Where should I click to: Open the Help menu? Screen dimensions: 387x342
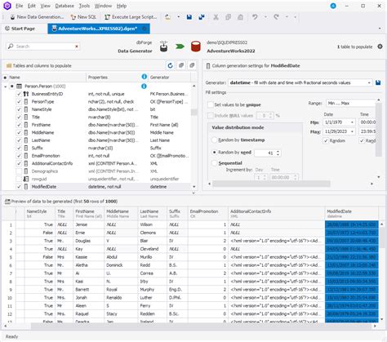point(122,6)
